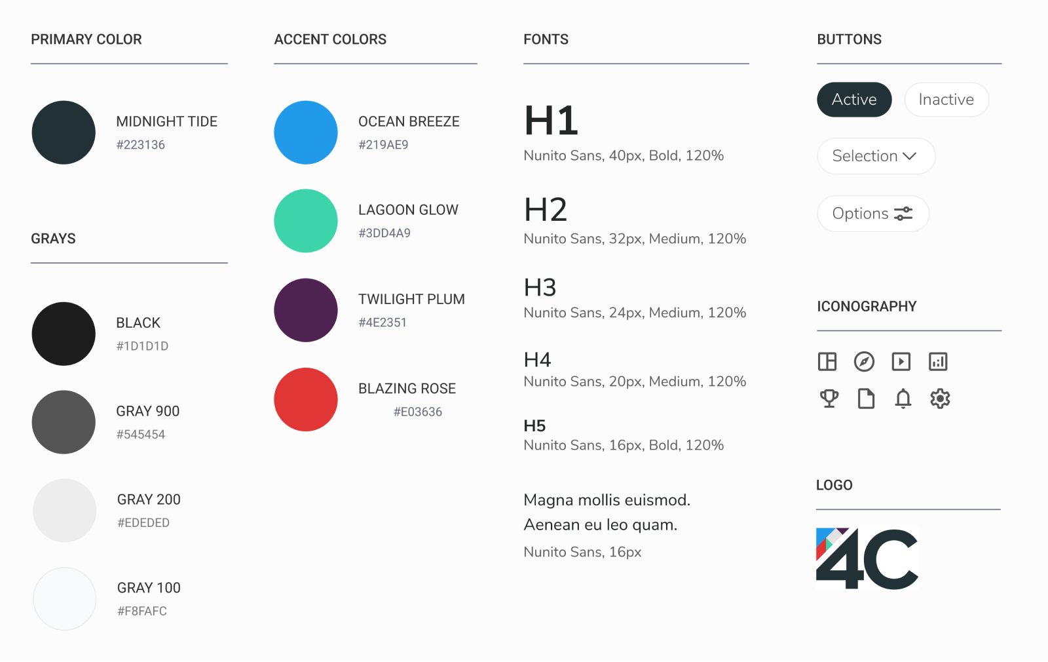1048x662 pixels.
Task: Toggle the dark Active pill button
Action: coord(854,100)
